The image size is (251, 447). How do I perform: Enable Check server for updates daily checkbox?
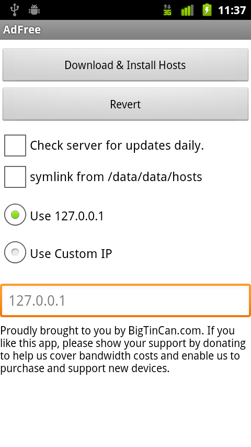(15, 146)
